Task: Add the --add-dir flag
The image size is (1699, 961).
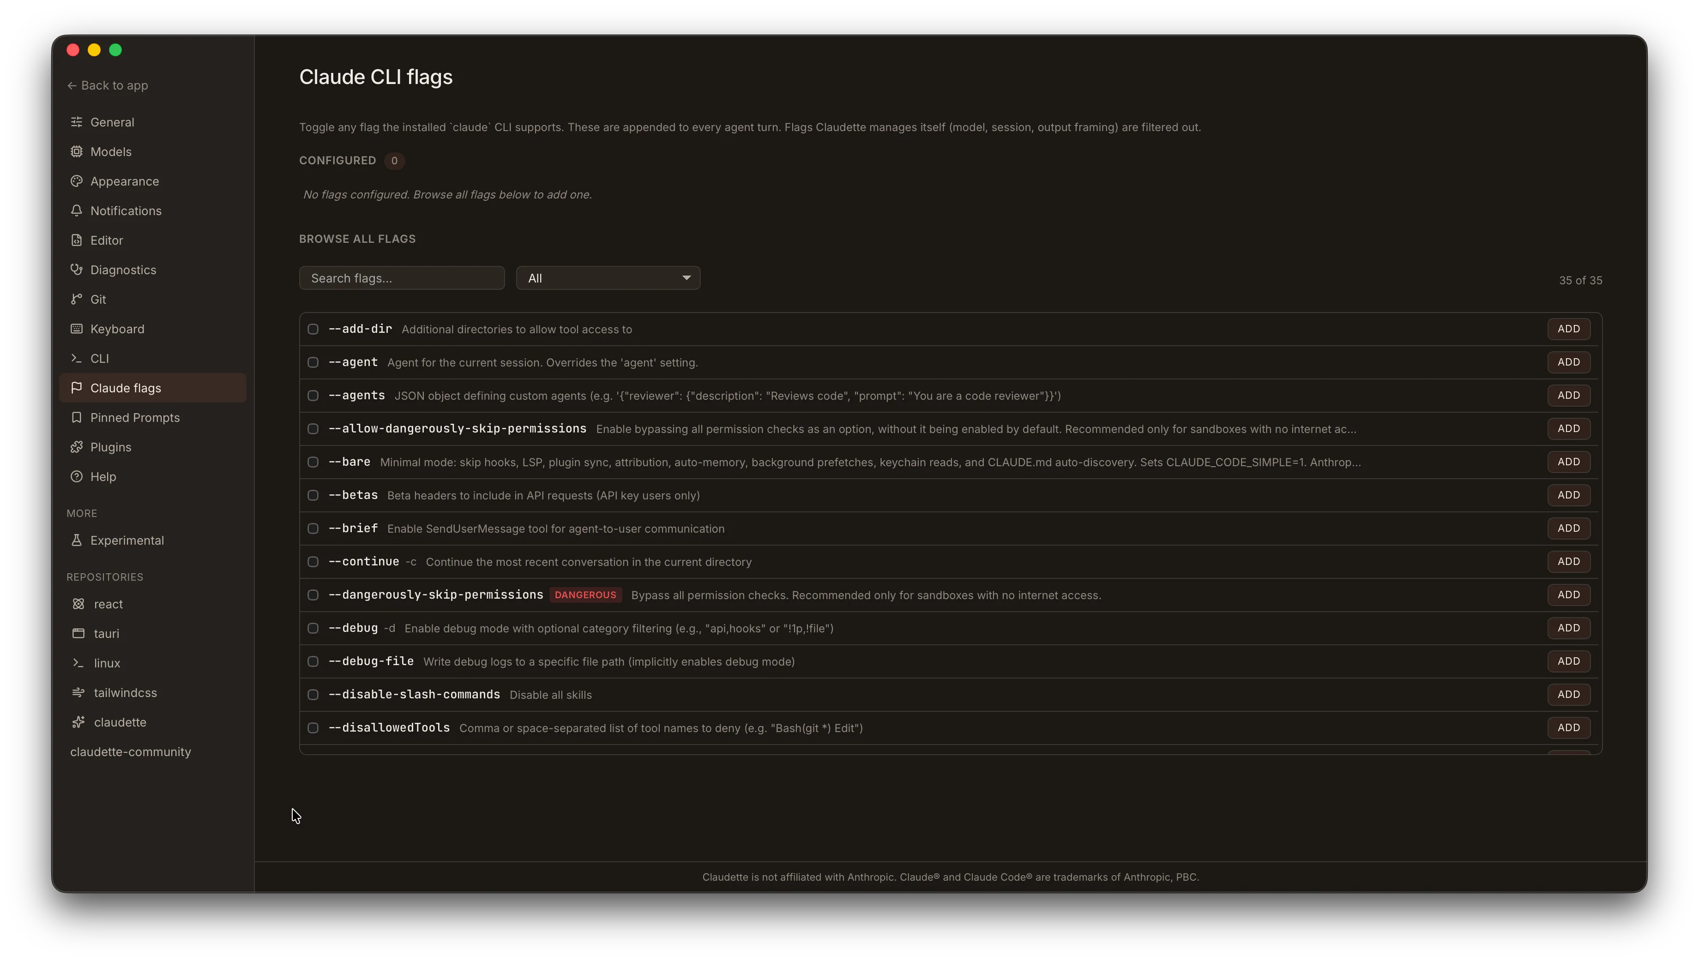Action: (x=1568, y=329)
